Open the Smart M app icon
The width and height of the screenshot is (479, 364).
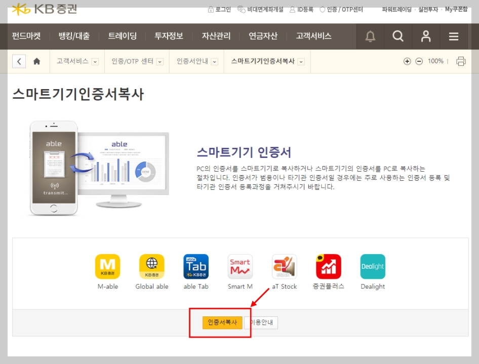240,266
